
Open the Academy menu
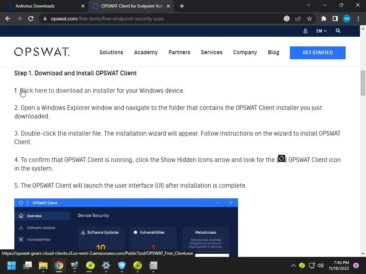[146, 52]
